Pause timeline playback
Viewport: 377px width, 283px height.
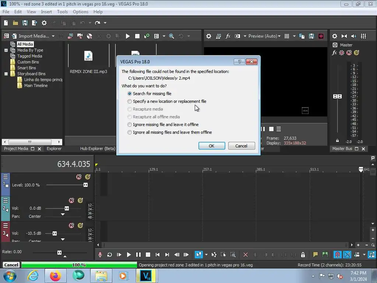coord(138,255)
